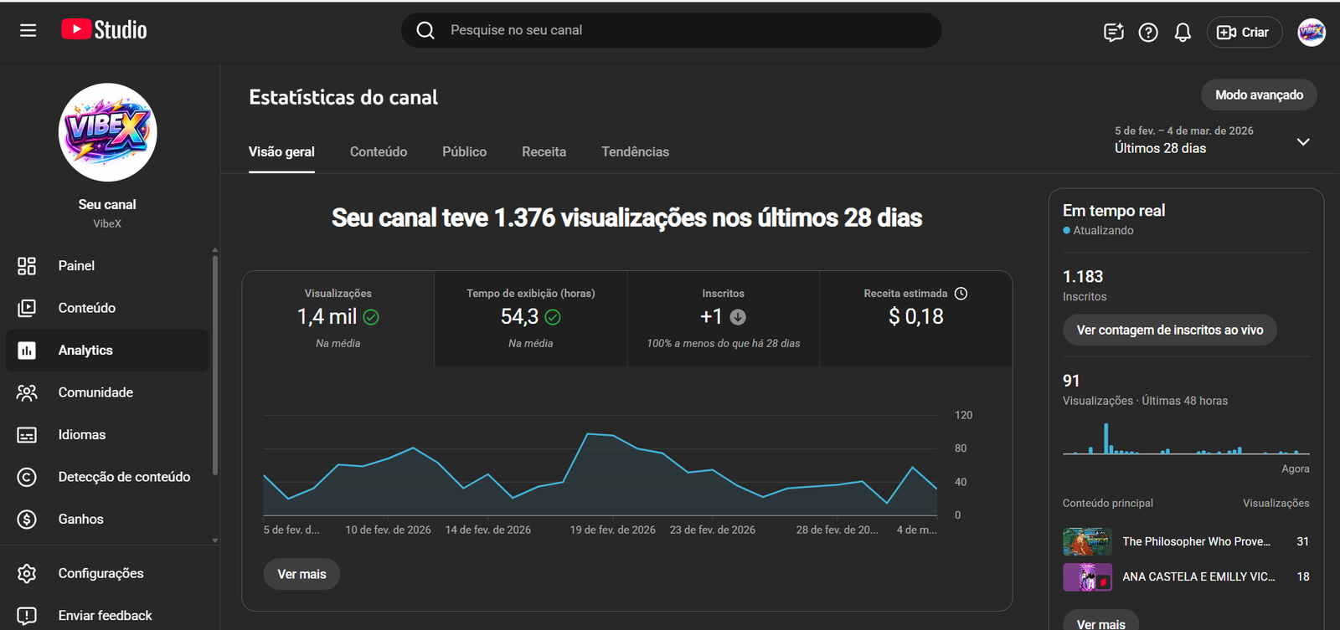
Task: Go to the Tendências tab
Action: 635,152
